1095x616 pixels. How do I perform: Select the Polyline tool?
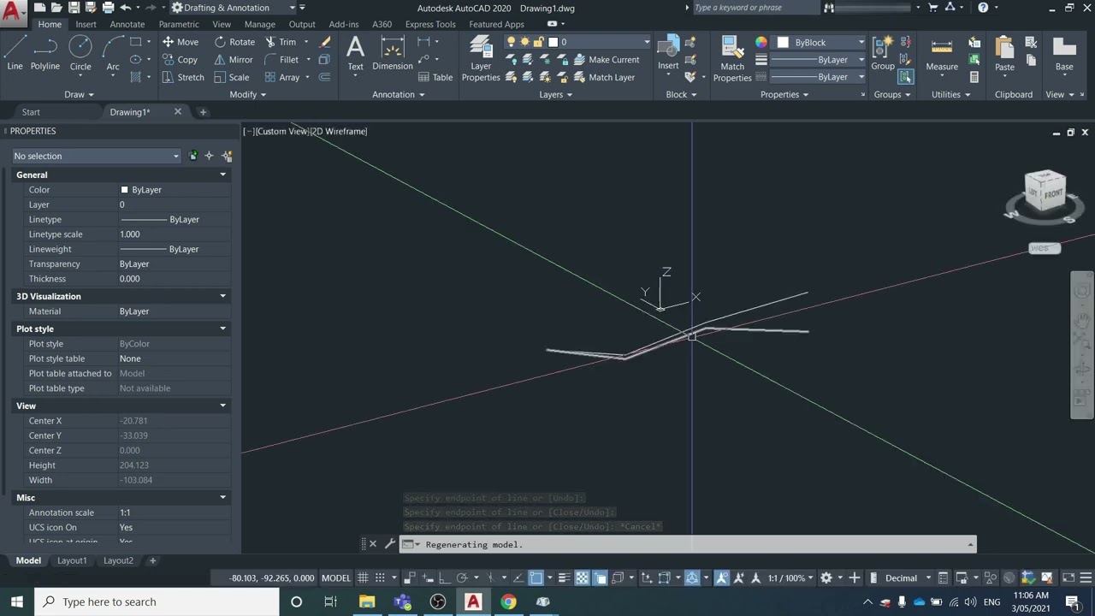pyautogui.click(x=45, y=53)
